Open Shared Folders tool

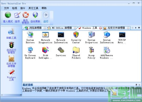pos(76,53)
